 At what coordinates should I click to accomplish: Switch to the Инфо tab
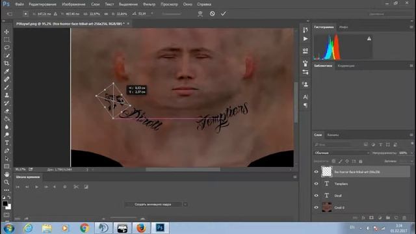[x=344, y=27]
